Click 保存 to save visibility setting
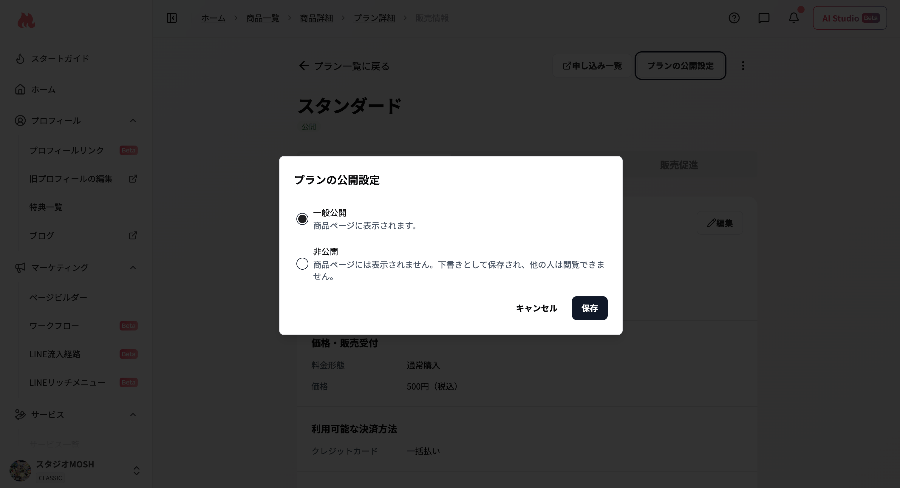Viewport: 900px width, 488px height. 589,308
